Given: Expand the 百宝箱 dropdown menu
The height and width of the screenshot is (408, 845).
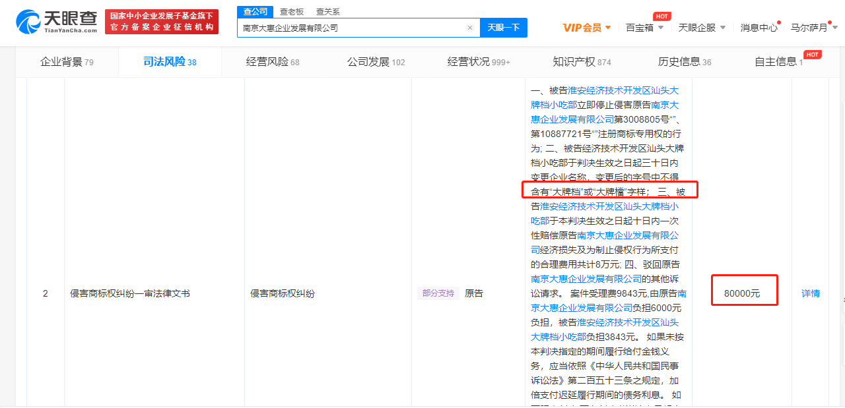Looking at the screenshot, I should coord(644,28).
